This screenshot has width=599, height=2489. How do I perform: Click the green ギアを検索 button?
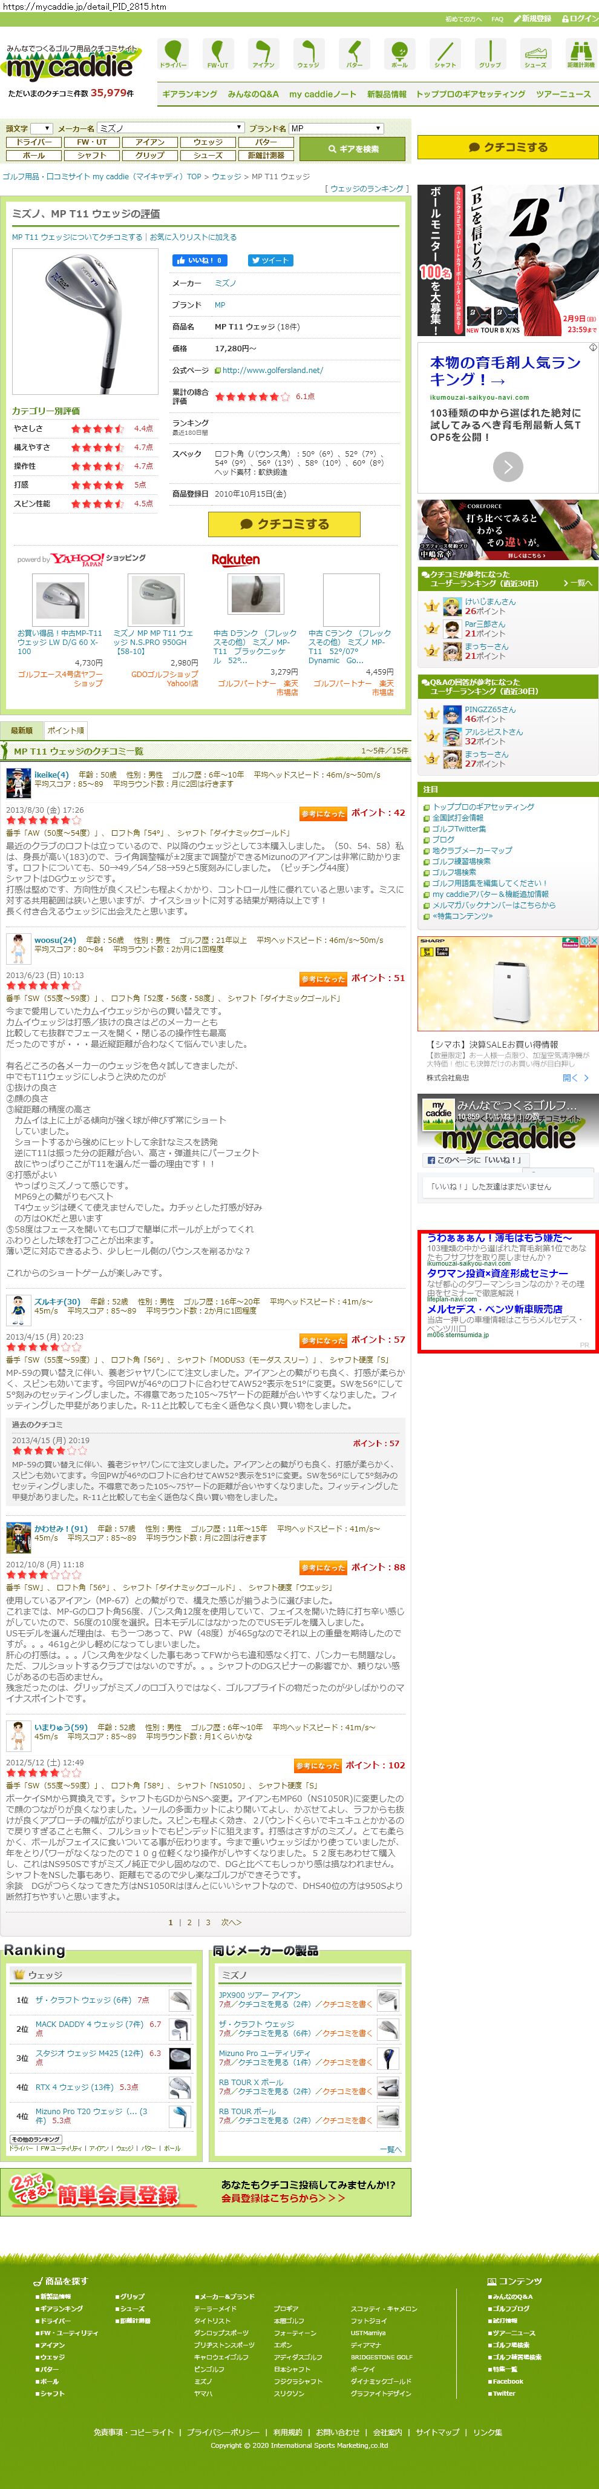click(x=352, y=149)
